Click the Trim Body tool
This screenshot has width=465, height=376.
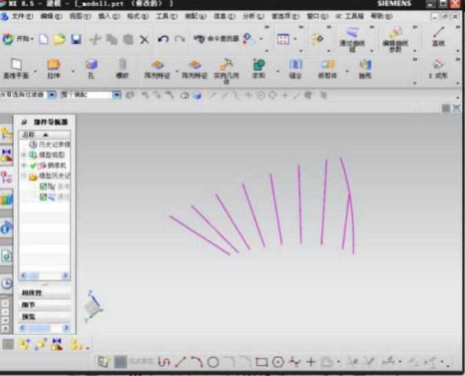(x=327, y=69)
